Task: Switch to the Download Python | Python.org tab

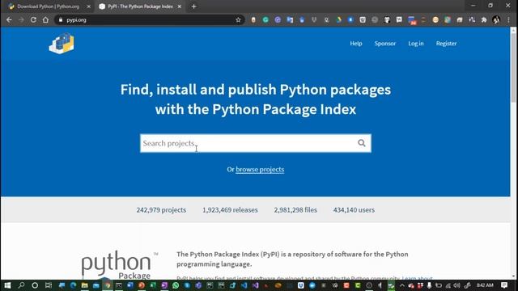Action: 48,6
